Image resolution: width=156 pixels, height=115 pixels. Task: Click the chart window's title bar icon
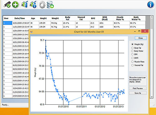(32, 32)
